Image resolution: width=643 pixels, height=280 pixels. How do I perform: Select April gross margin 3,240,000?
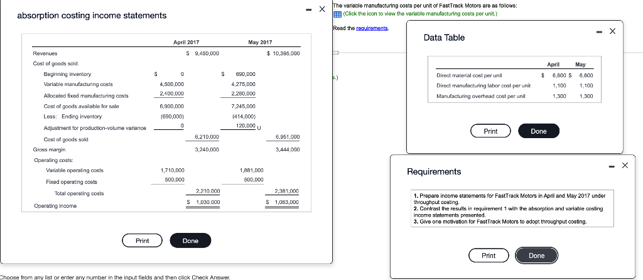coord(207,149)
